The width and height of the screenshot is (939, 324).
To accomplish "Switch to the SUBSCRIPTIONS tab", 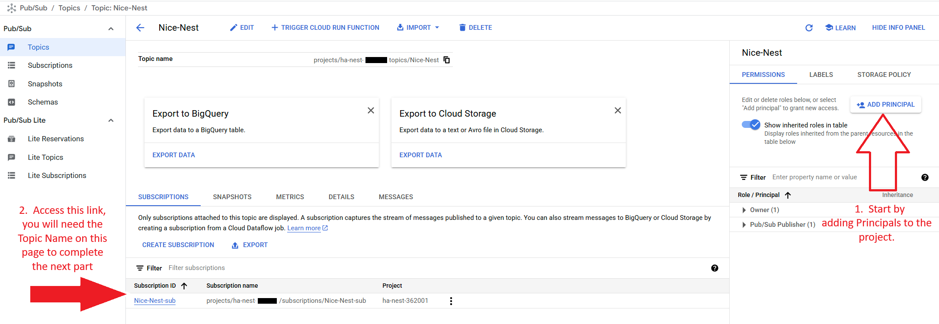I will click(163, 197).
